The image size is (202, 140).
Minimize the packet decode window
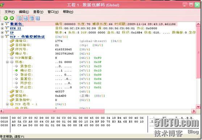[x=185, y=5]
